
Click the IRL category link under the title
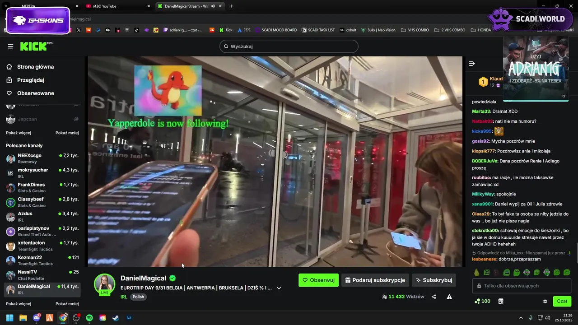click(x=124, y=297)
